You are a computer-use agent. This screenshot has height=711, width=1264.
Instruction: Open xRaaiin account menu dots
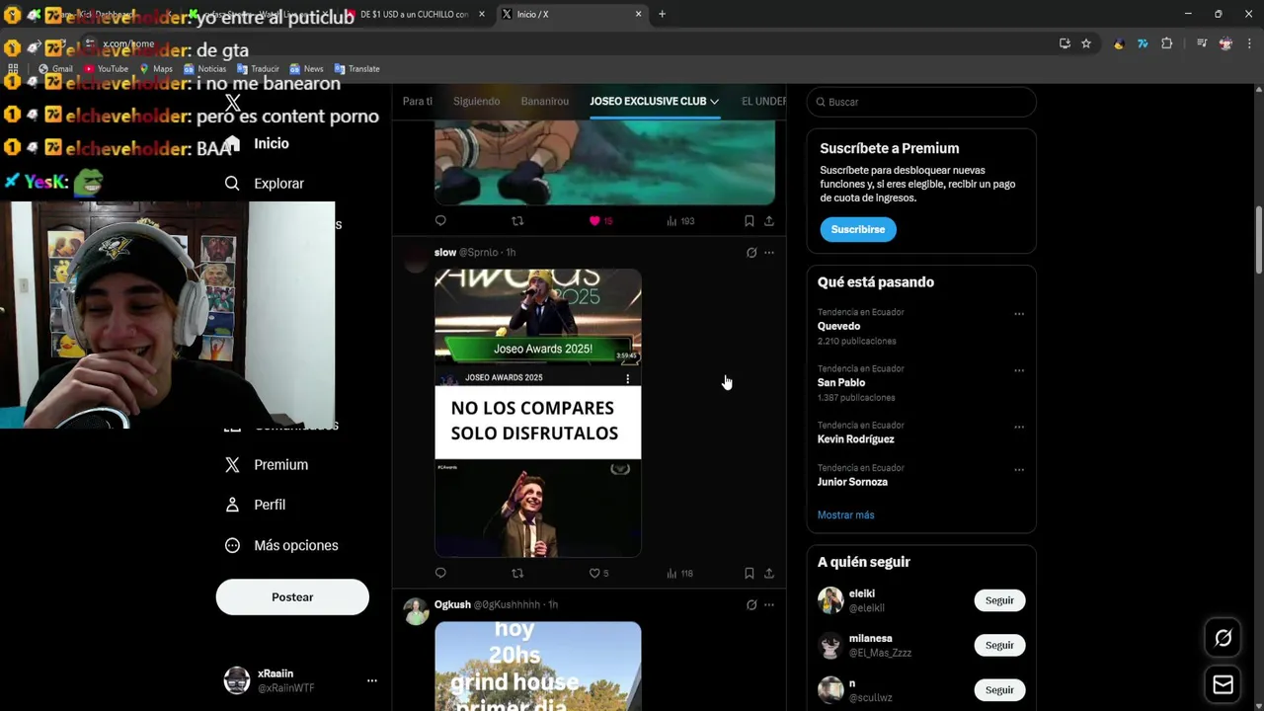pyautogui.click(x=372, y=680)
